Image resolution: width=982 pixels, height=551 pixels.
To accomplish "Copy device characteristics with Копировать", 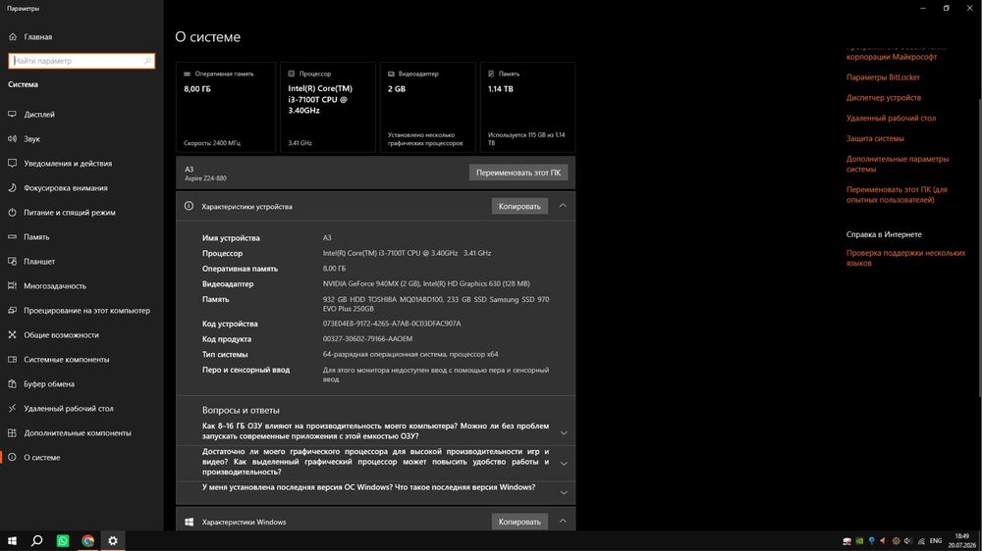I will point(519,207).
